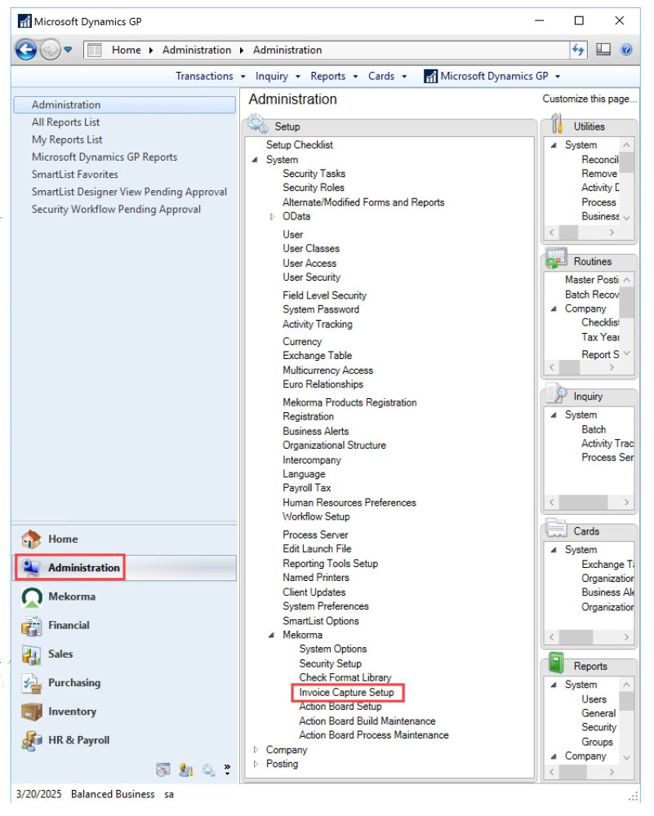Open the blue Help question mark icon
Viewport: 654px width, 816px height.
click(626, 50)
